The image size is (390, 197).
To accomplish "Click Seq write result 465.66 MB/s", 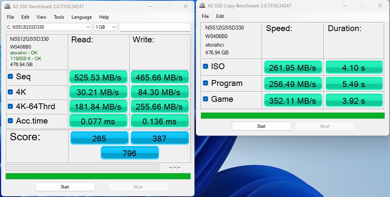I will coord(159,77).
